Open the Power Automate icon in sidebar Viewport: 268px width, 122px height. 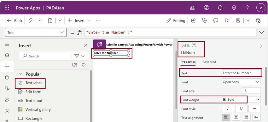click(x=7, y=99)
